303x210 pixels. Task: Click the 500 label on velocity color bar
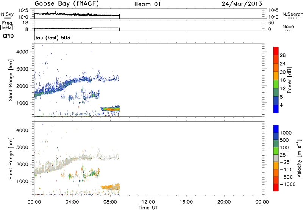[284, 140]
